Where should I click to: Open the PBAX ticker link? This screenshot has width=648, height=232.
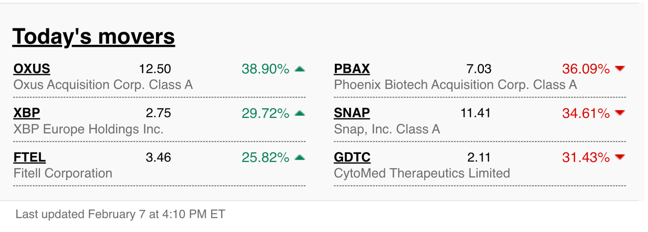[x=352, y=69]
